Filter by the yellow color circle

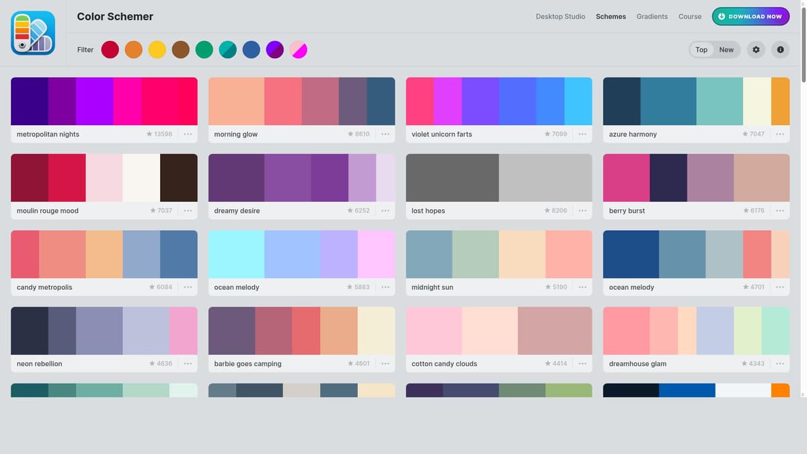click(157, 49)
